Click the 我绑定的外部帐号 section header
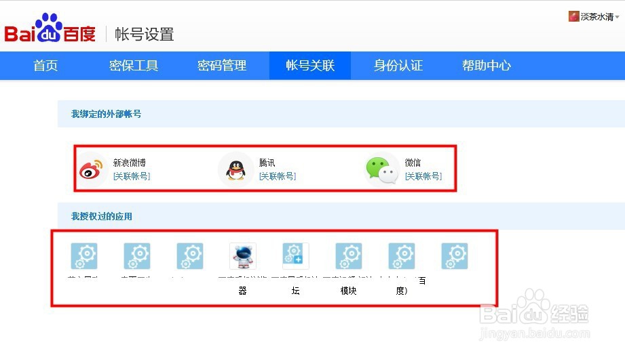The height and width of the screenshot is (355, 625). [106, 114]
